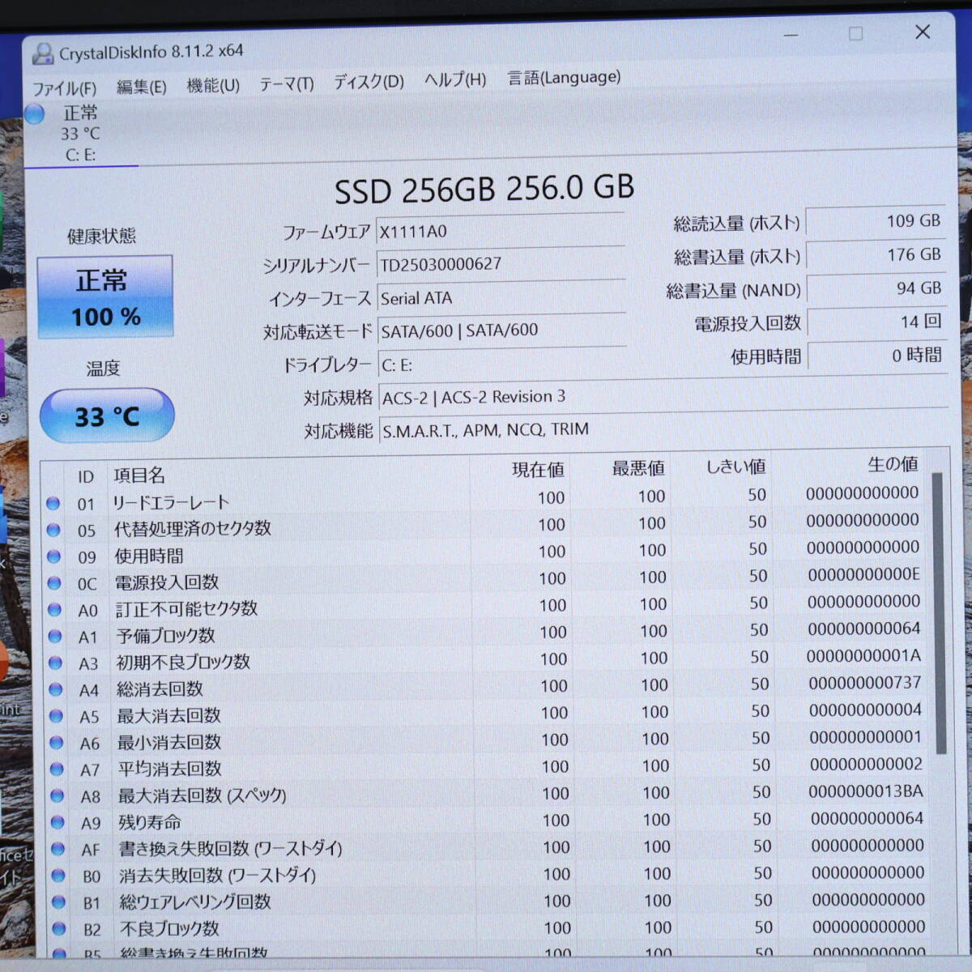Click the CrystalDiskInfo app icon in title bar
The height and width of the screenshot is (972, 972).
[41, 54]
